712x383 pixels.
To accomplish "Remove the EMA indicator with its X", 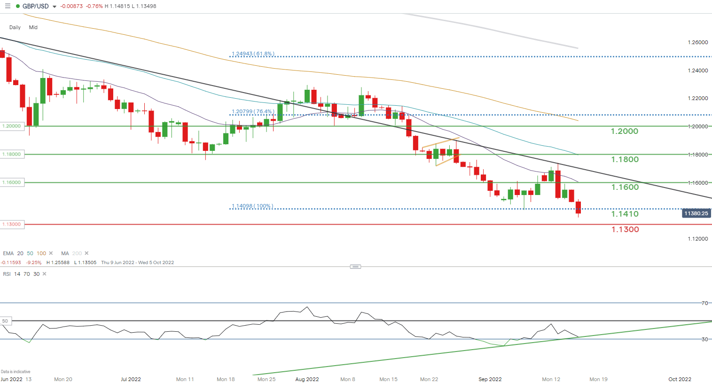I will (x=51, y=253).
